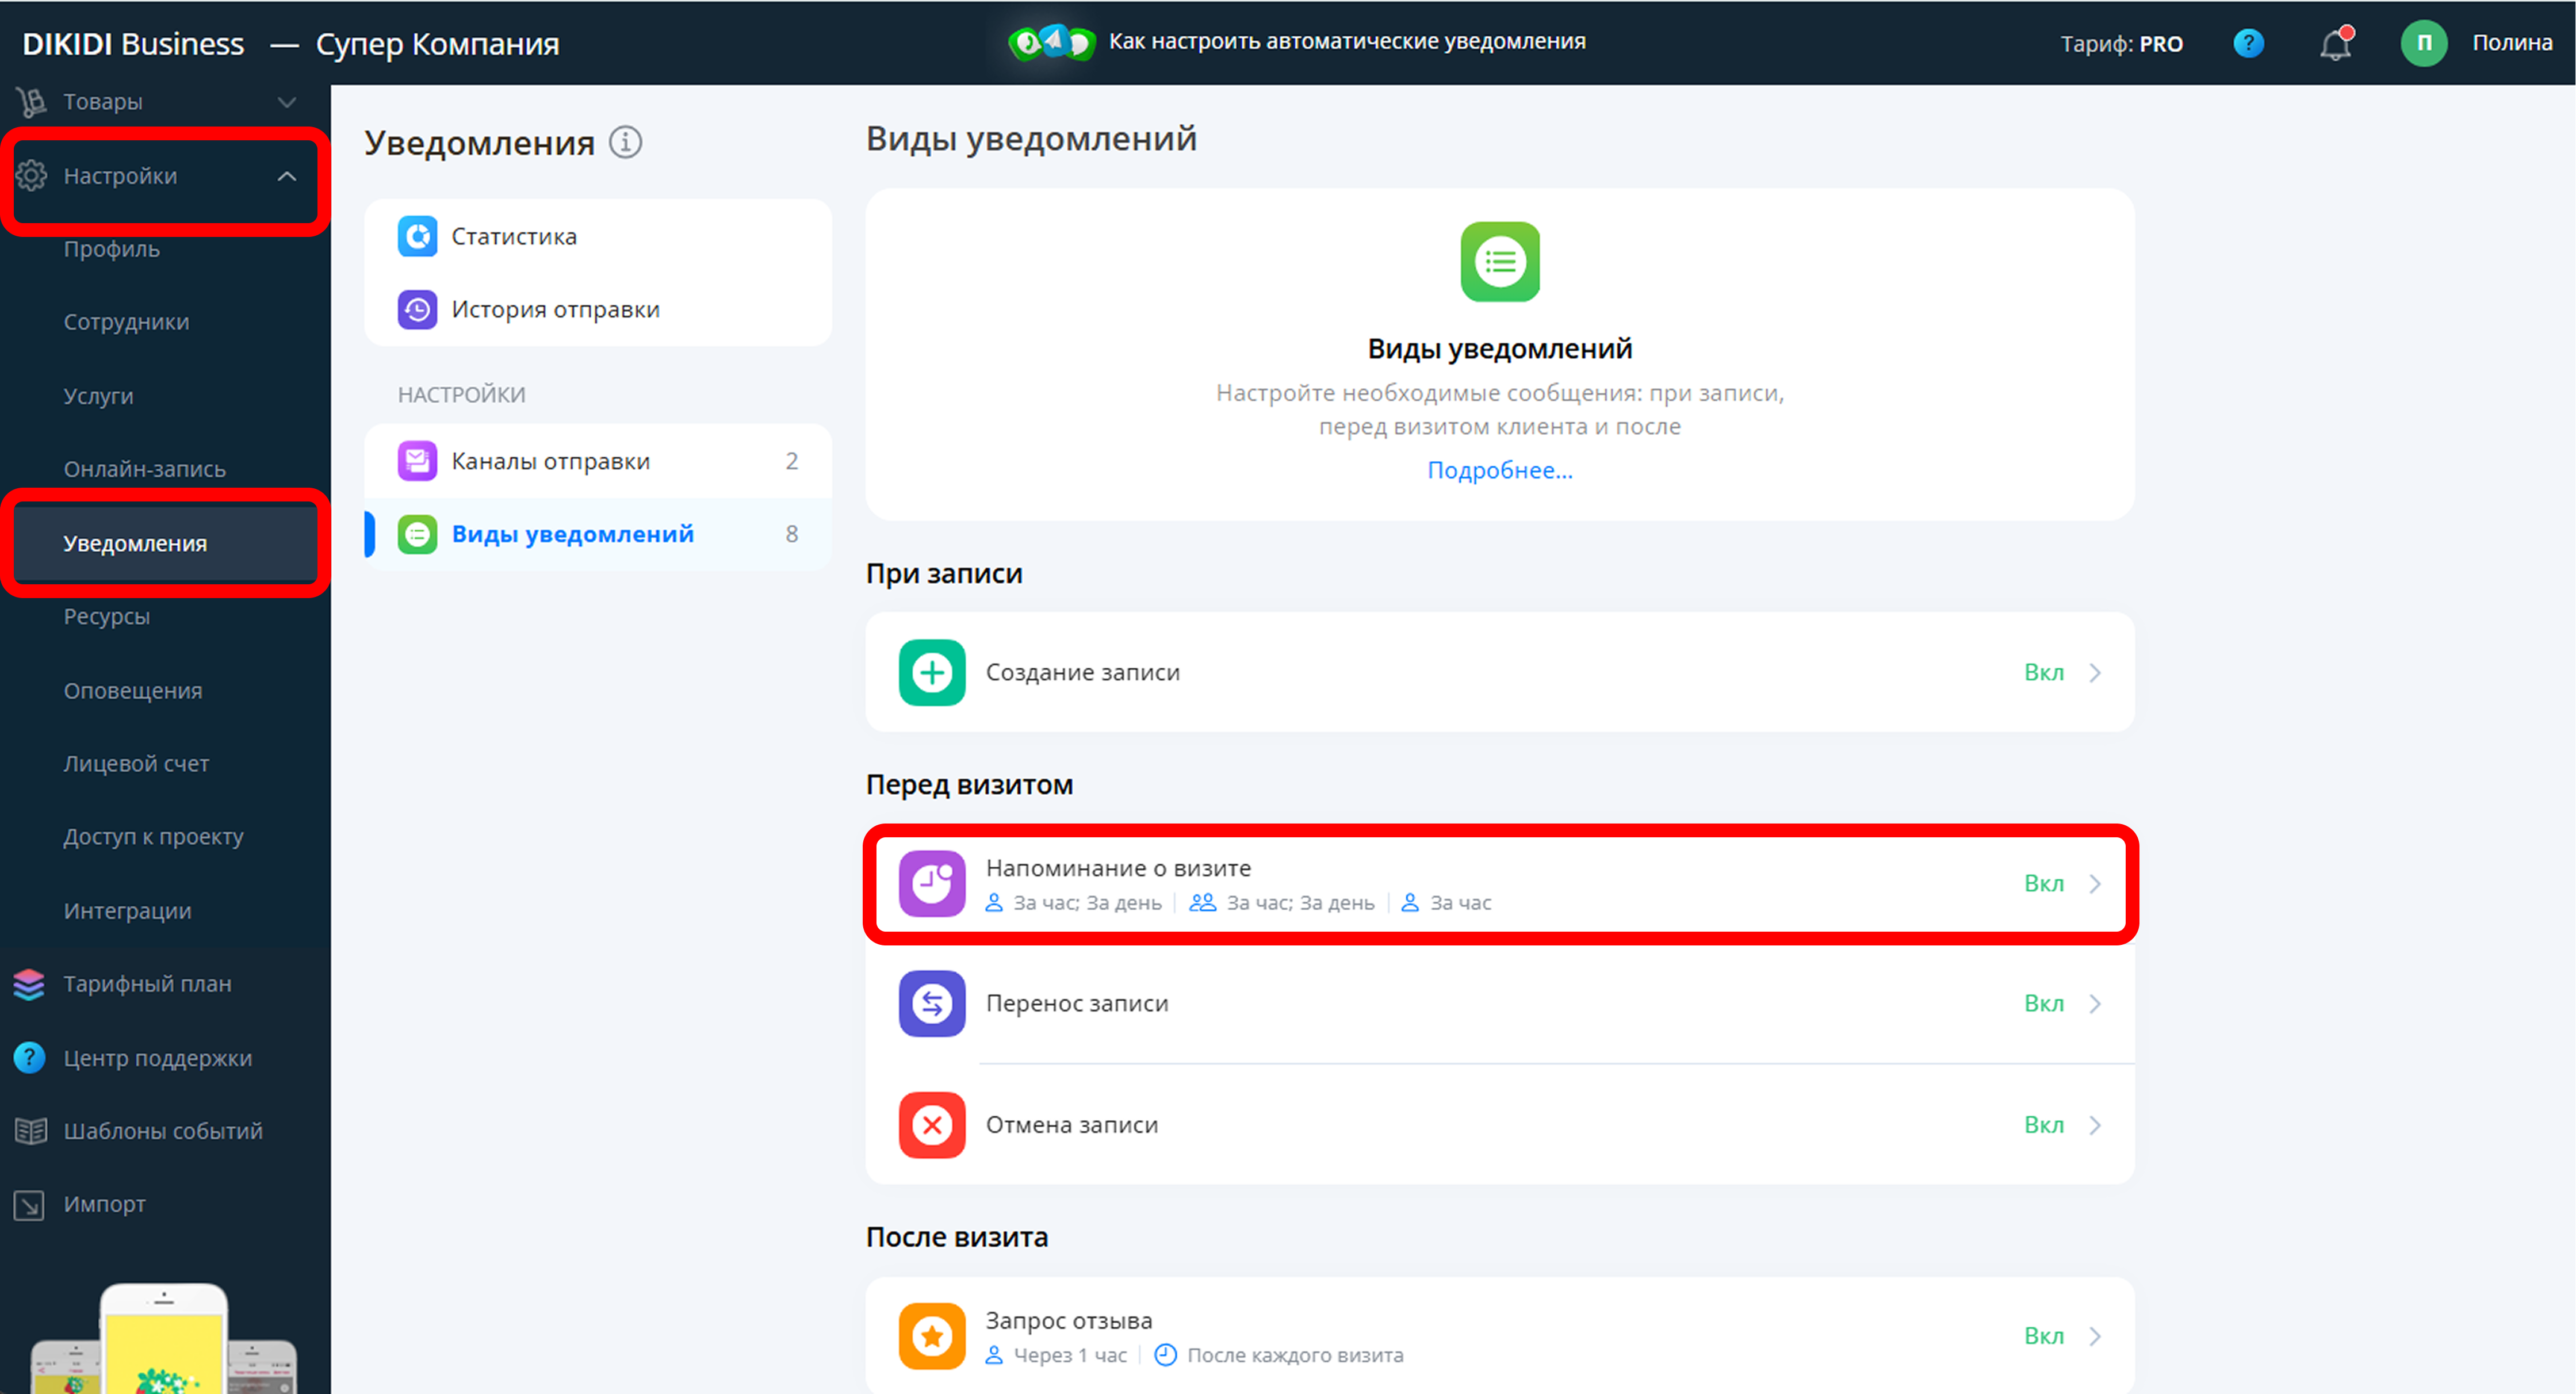Open the blue help question icon
The height and width of the screenshot is (1394, 2576).
tap(2248, 43)
